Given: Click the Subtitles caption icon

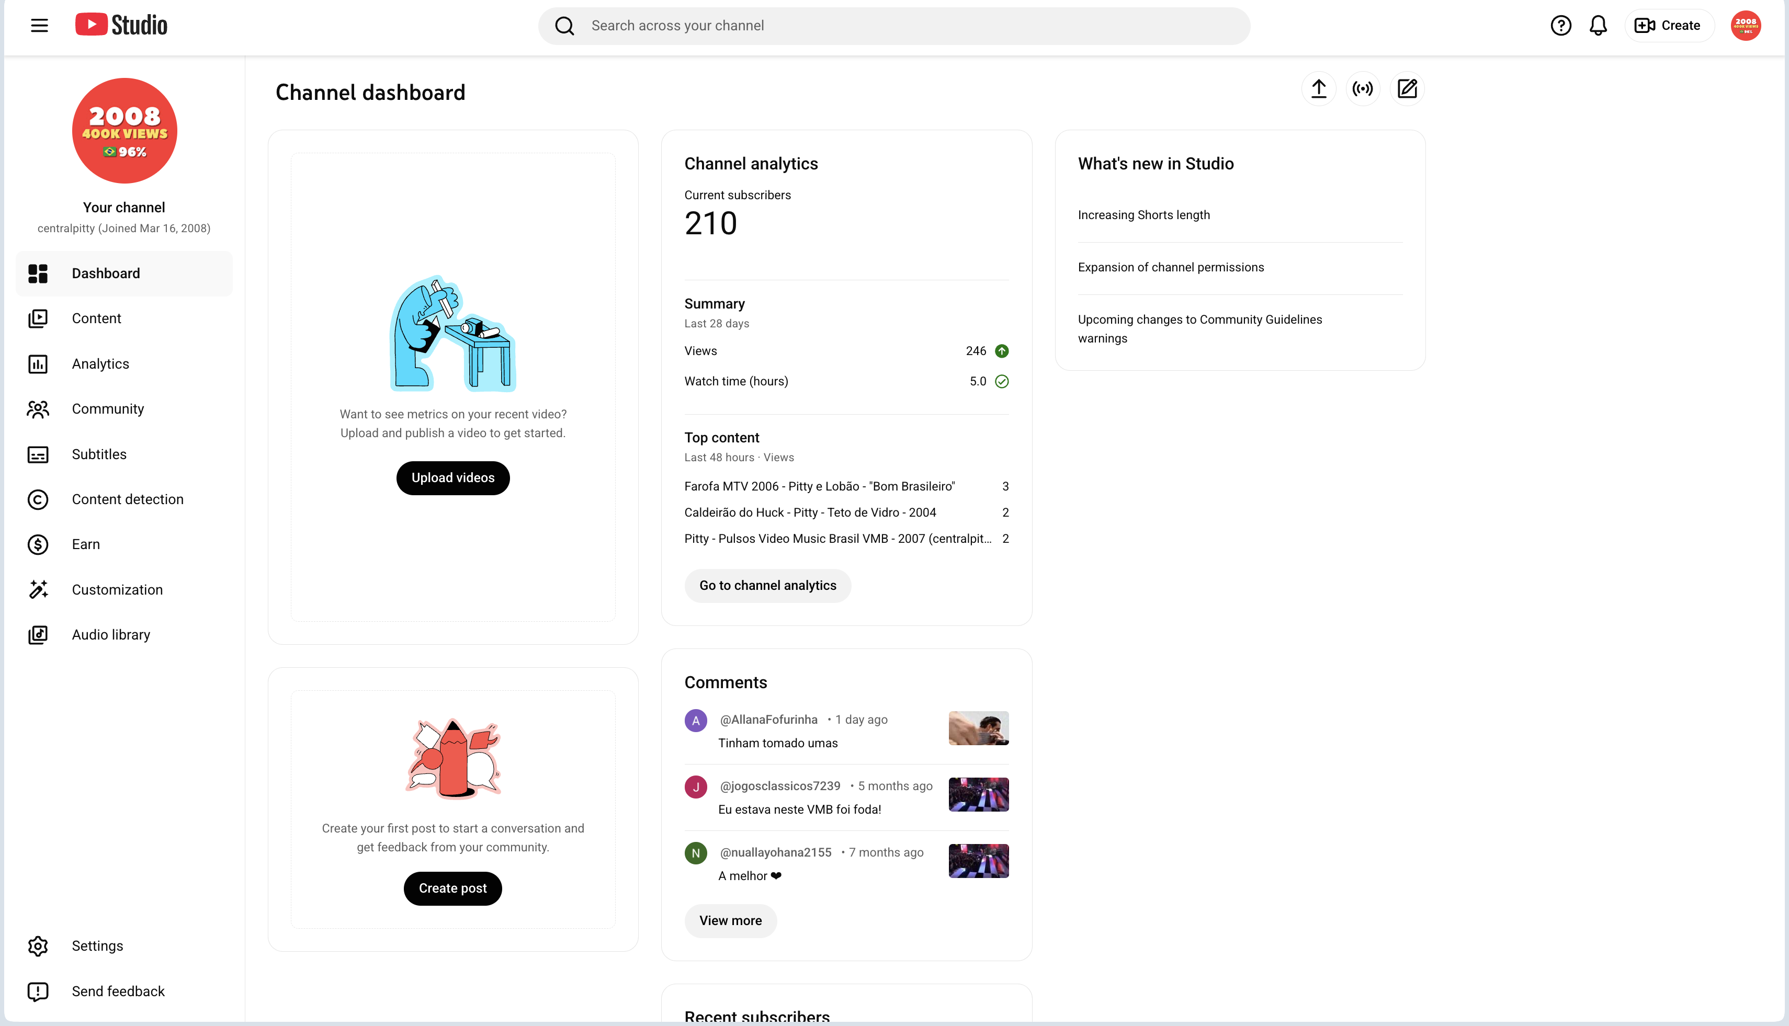Looking at the screenshot, I should [38, 454].
